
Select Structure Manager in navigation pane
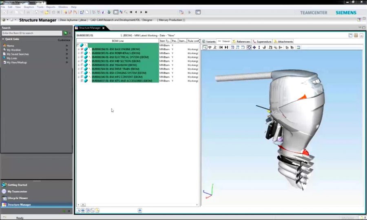click(x=37, y=204)
